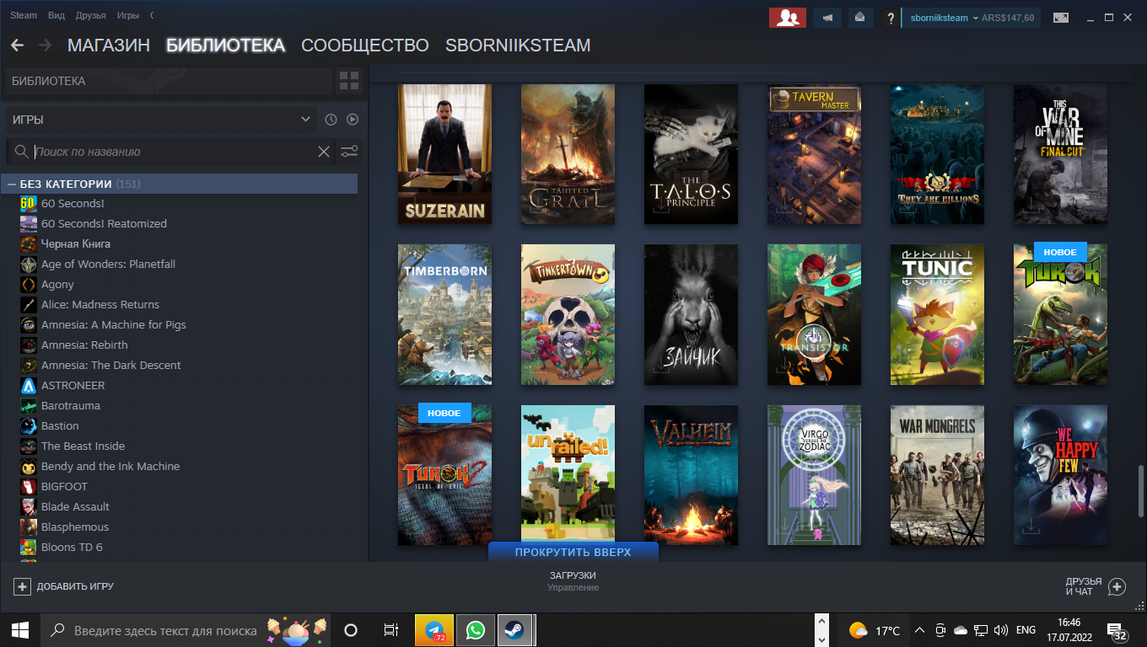Open the МАГАЗИН tab
The image size is (1147, 647).
tap(108, 45)
